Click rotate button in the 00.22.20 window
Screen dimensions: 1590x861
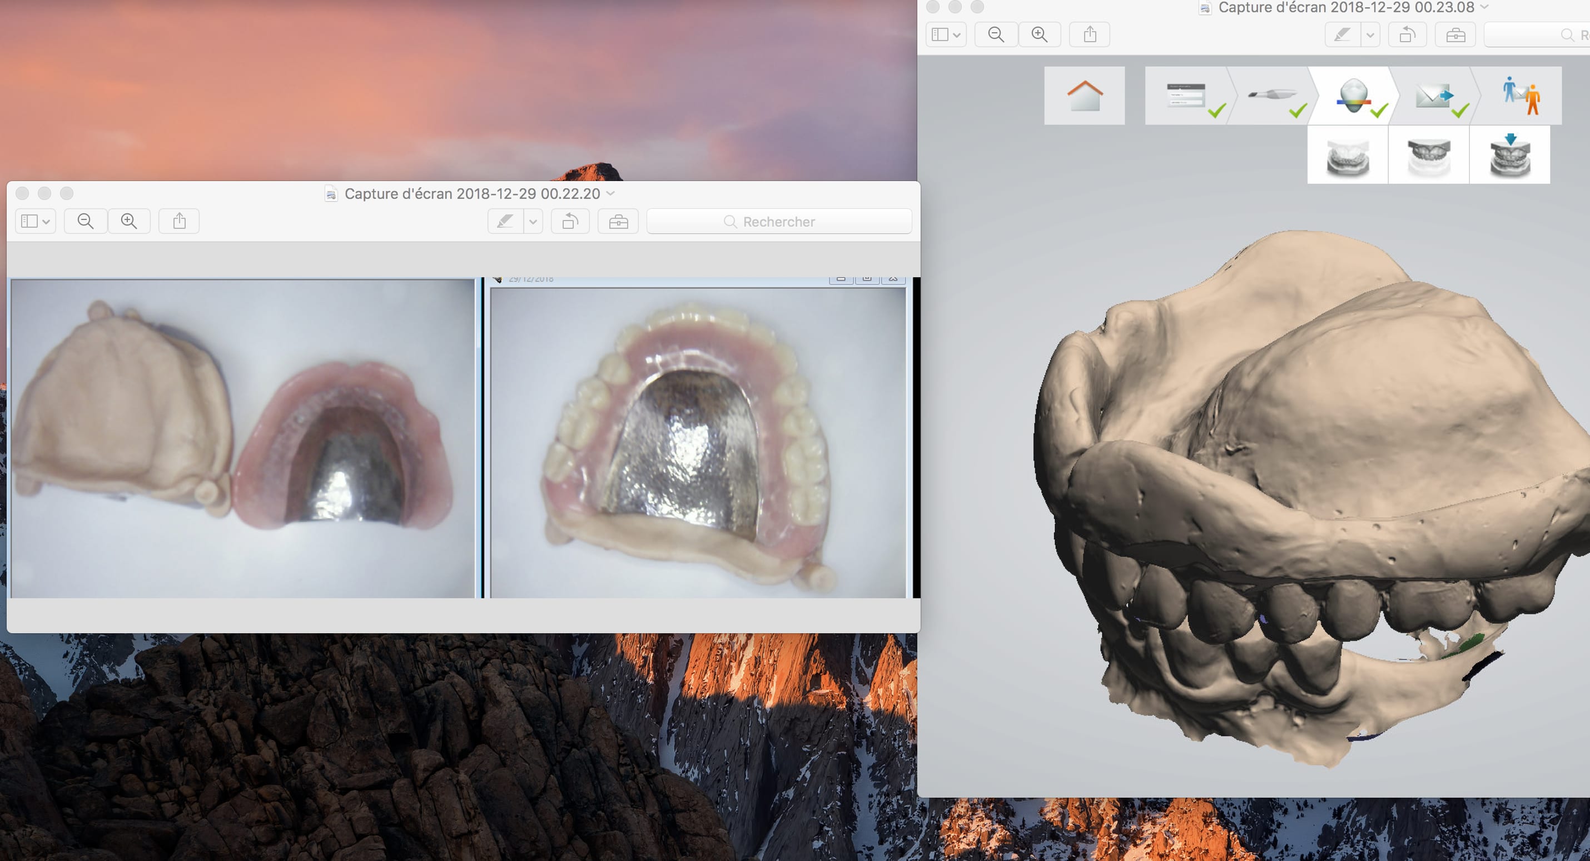[570, 222]
